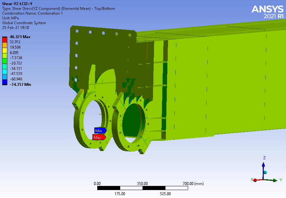This screenshot has height=198, width=286.
Task: Click the Z axis arrow on triad
Action: [263, 164]
